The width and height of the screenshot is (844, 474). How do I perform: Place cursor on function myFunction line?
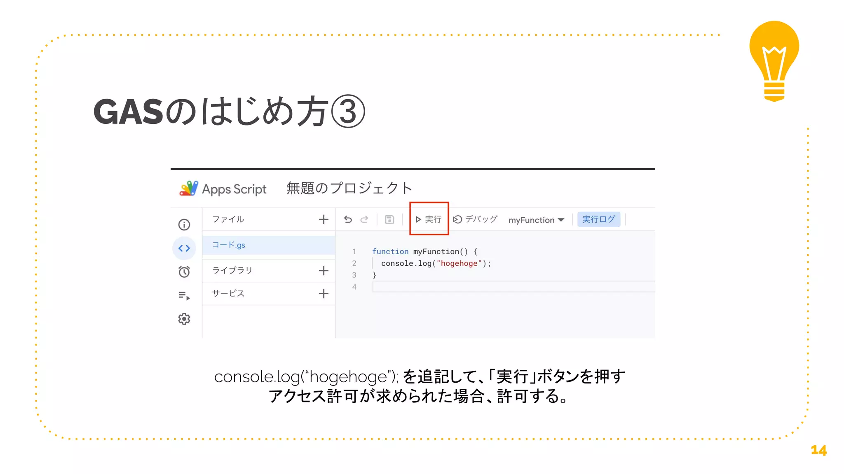coord(424,251)
